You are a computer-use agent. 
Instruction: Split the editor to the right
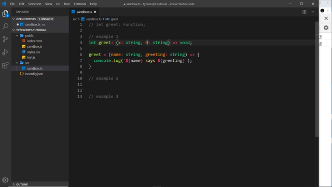[305, 12]
